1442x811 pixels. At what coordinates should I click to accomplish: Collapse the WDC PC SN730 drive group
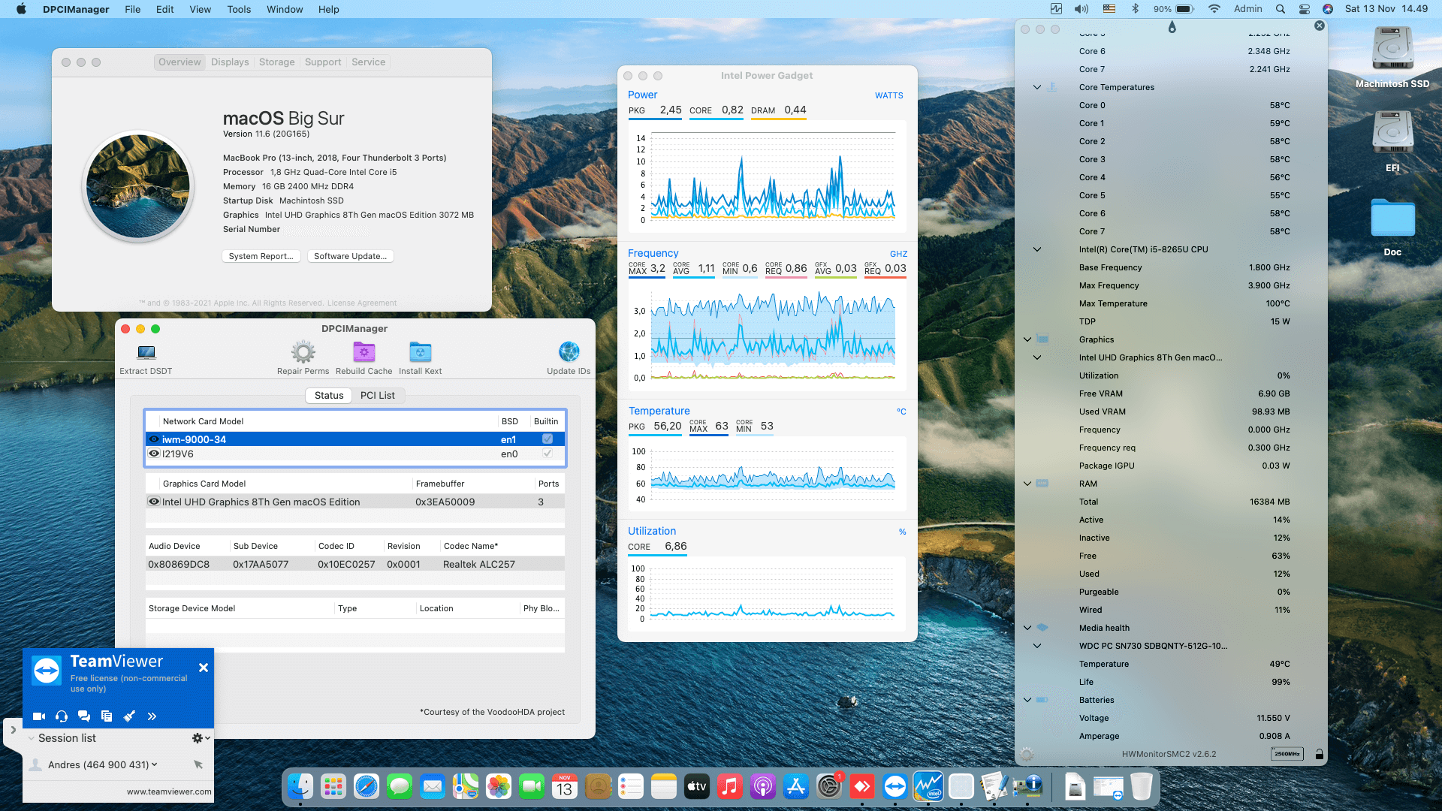[x=1037, y=646]
